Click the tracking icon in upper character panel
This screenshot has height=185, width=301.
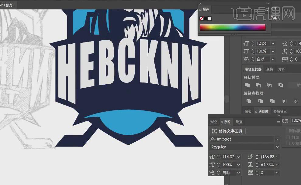click(x=285, y=59)
